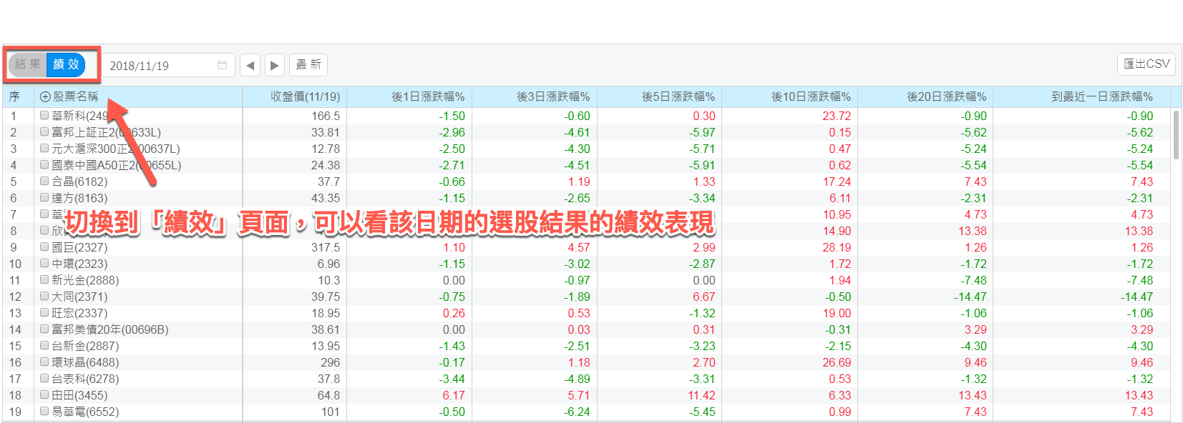Check the box for 合晶(6182)
The width and height of the screenshot is (1183, 423).
pos(44,181)
